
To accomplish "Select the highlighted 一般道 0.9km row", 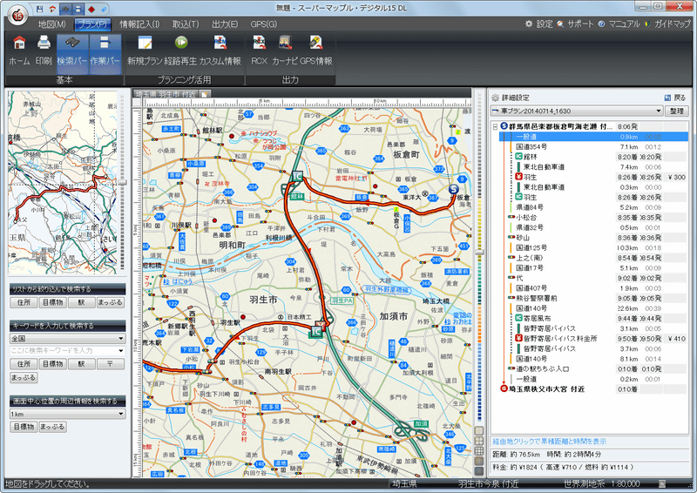I will tap(593, 137).
